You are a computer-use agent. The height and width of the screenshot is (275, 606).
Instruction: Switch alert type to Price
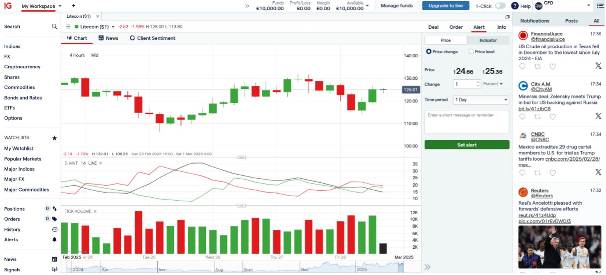point(446,40)
